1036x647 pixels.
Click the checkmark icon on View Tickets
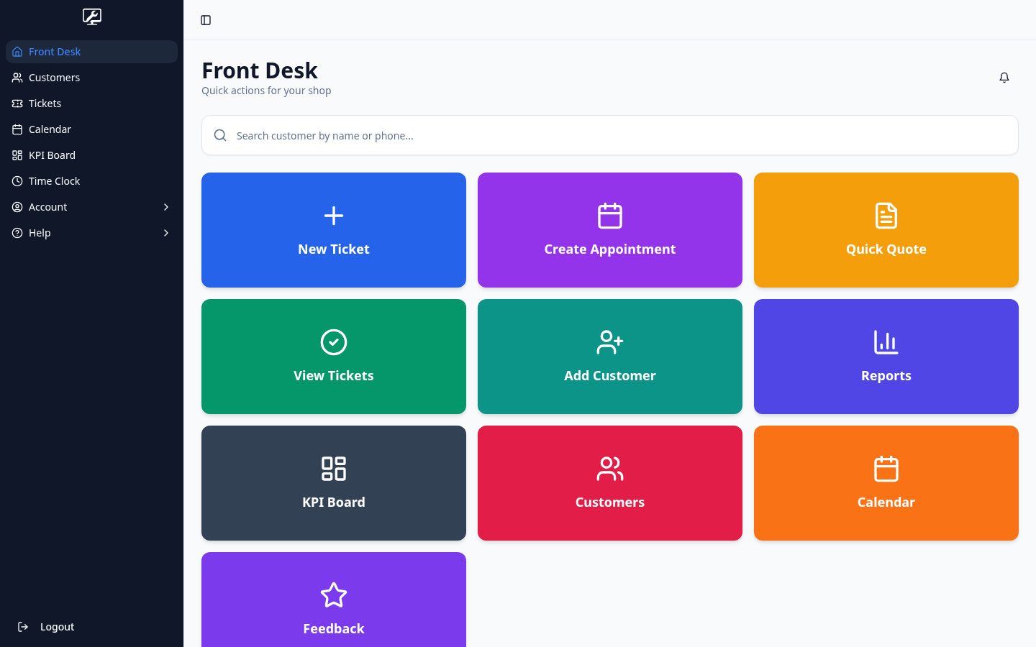tap(334, 342)
